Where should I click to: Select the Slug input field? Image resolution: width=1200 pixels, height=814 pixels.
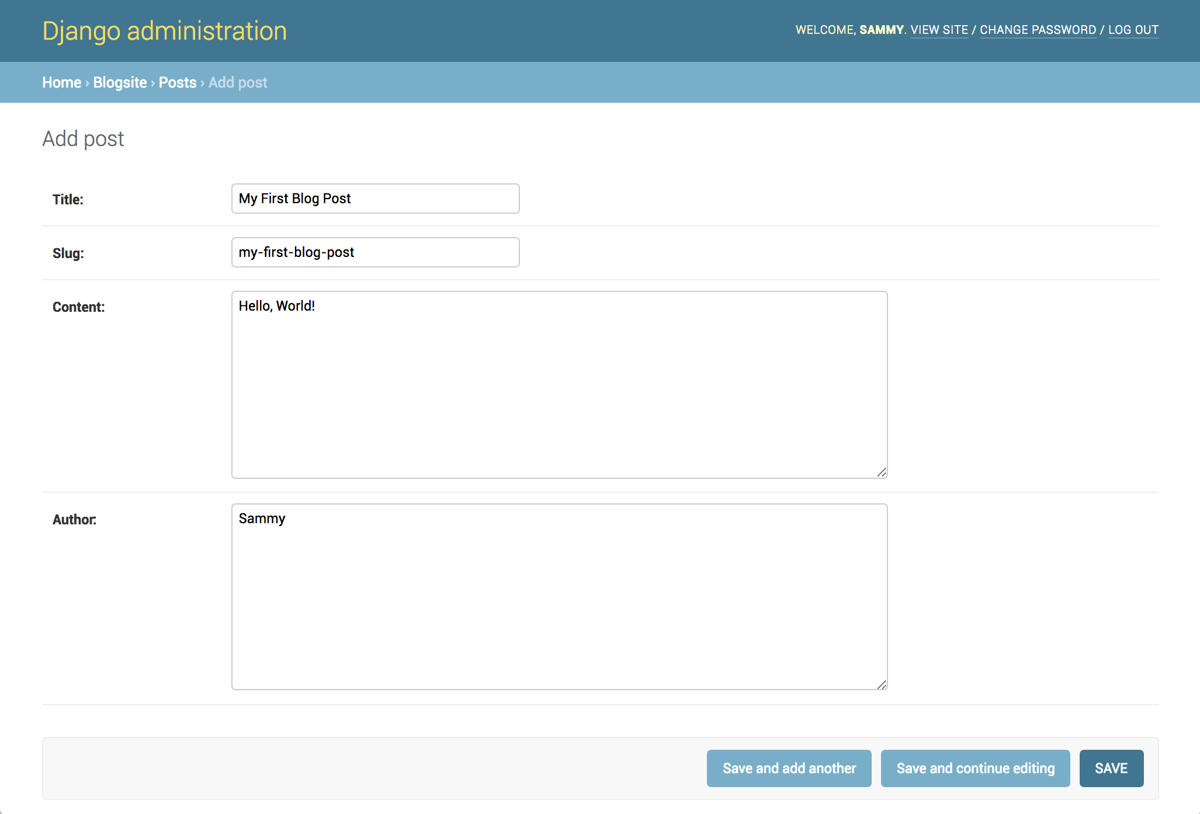(374, 252)
